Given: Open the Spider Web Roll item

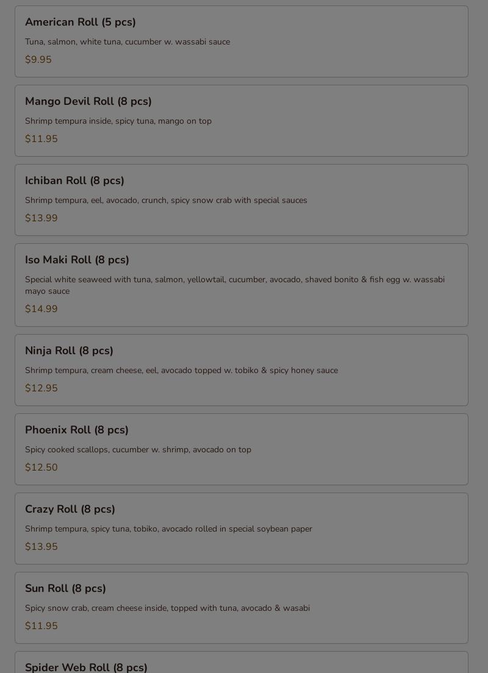Looking at the screenshot, I should (x=242, y=662).
